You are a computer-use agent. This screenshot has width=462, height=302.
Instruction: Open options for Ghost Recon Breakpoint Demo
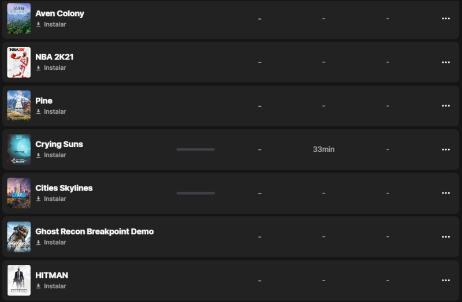445,237
